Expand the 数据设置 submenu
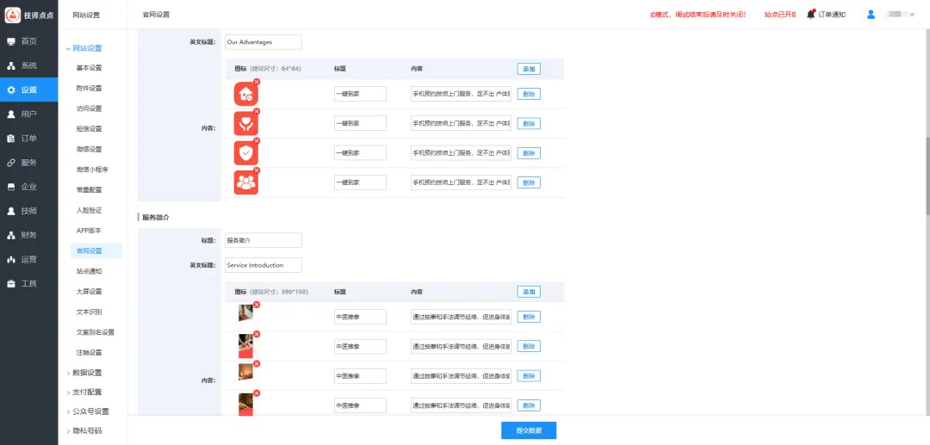Viewport: 930px width, 445px height. click(x=86, y=373)
